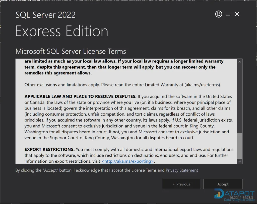Open the aka.ms/exporting link
257x204 pixels.
coord(127,161)
